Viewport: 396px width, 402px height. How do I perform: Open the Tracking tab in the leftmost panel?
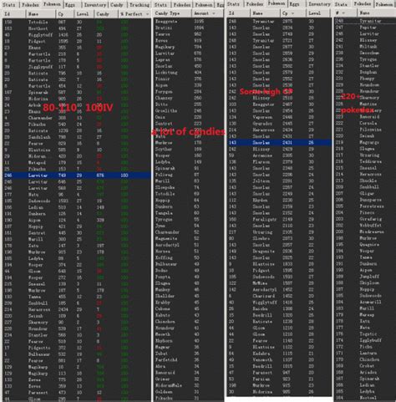point(140,5)
